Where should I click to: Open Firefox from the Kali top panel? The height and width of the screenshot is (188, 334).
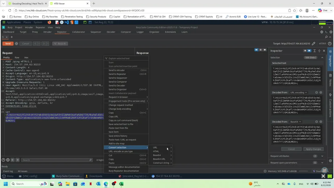(49, 22)
